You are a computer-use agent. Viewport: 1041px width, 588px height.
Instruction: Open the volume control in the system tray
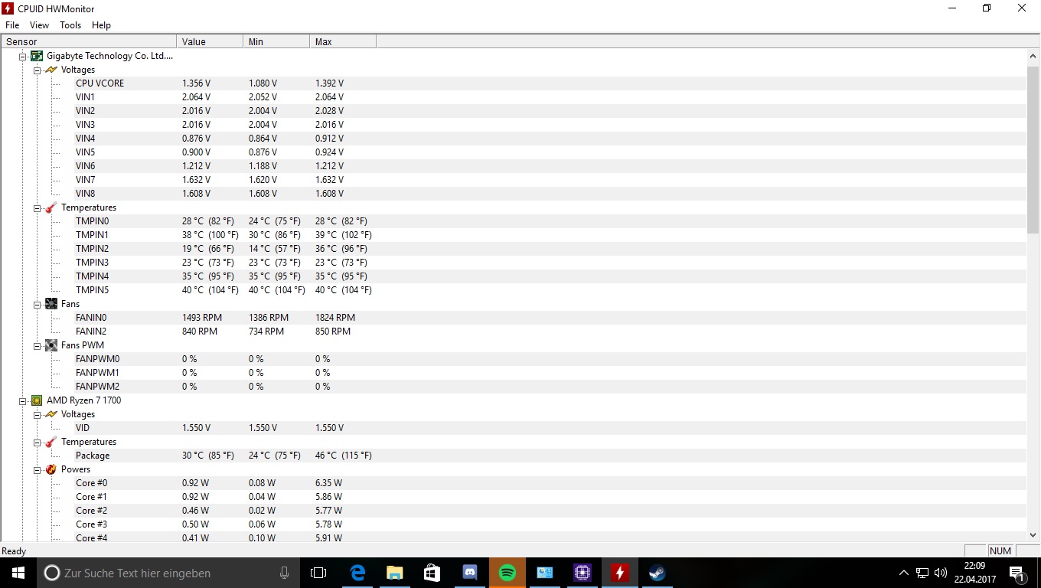click(941, 573)
